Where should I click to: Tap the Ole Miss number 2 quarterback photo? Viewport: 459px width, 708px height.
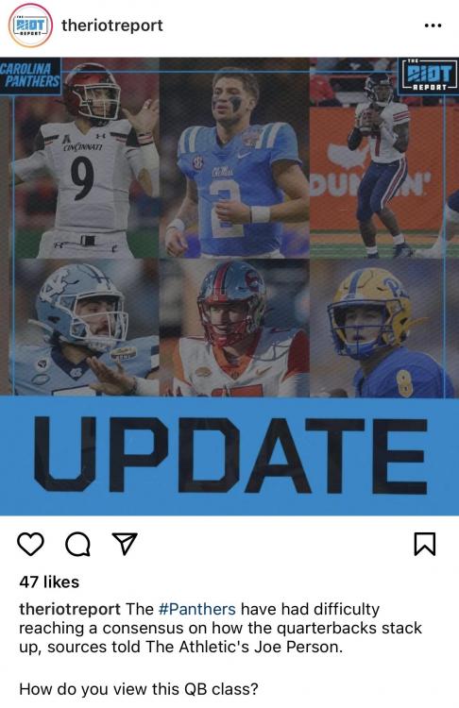click(234, 158)
